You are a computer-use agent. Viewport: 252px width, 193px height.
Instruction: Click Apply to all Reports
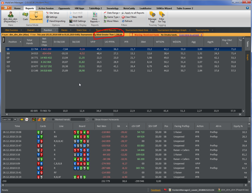pyautogui.click(x=133, y=13)
